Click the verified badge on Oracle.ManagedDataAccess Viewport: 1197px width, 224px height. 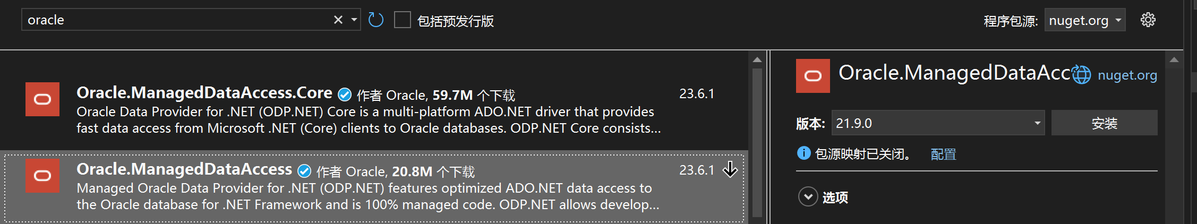click(304, 171)
